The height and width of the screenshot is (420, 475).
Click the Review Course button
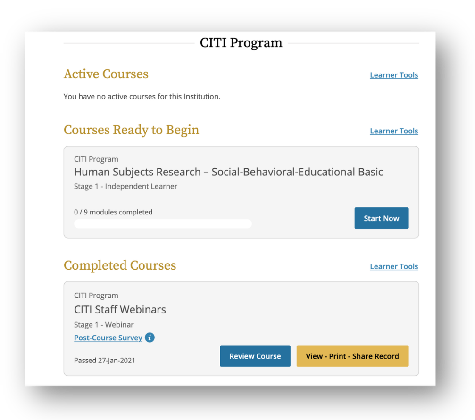point(255,356)
